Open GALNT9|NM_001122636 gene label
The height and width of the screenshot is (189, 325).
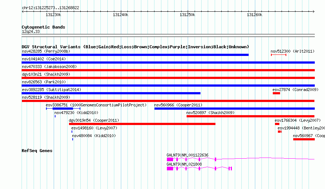click(x=187, y=155)
